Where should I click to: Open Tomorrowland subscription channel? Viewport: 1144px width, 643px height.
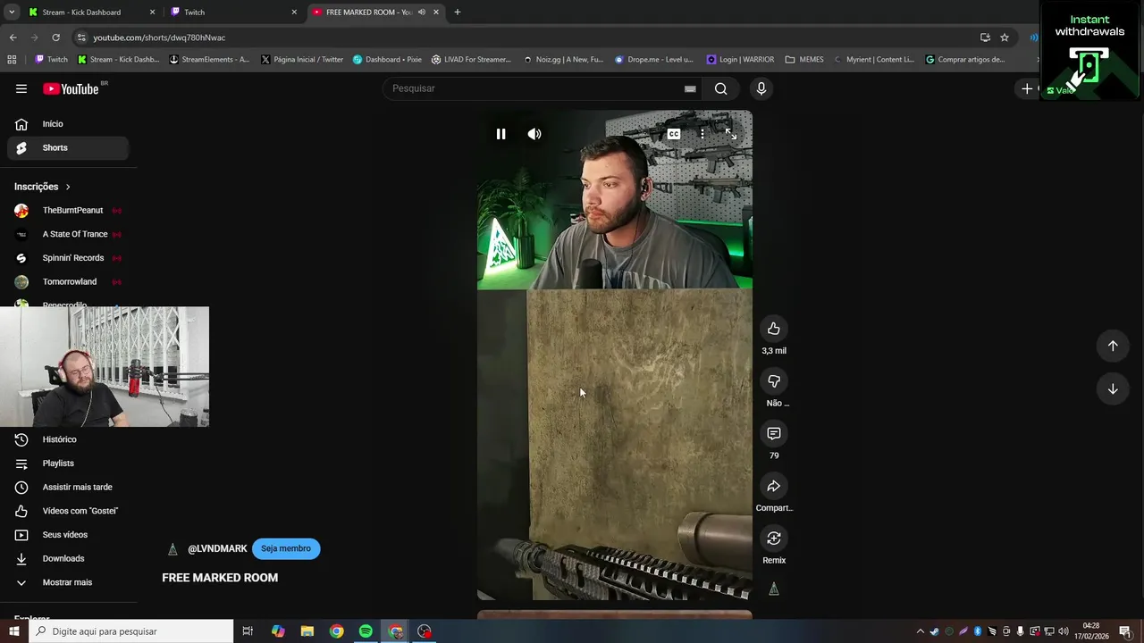click(x=68, y=282)
